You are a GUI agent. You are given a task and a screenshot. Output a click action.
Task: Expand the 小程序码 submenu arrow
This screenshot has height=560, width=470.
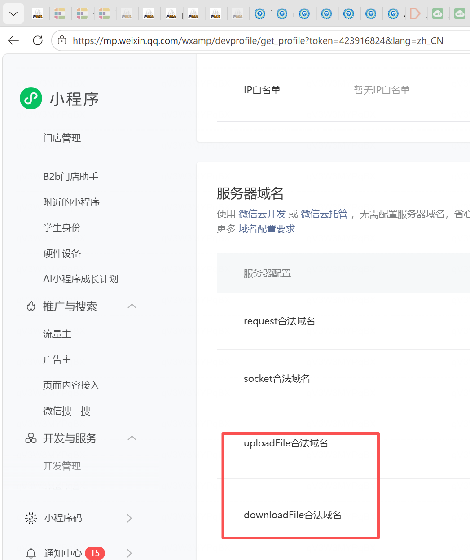click(129, 518)
